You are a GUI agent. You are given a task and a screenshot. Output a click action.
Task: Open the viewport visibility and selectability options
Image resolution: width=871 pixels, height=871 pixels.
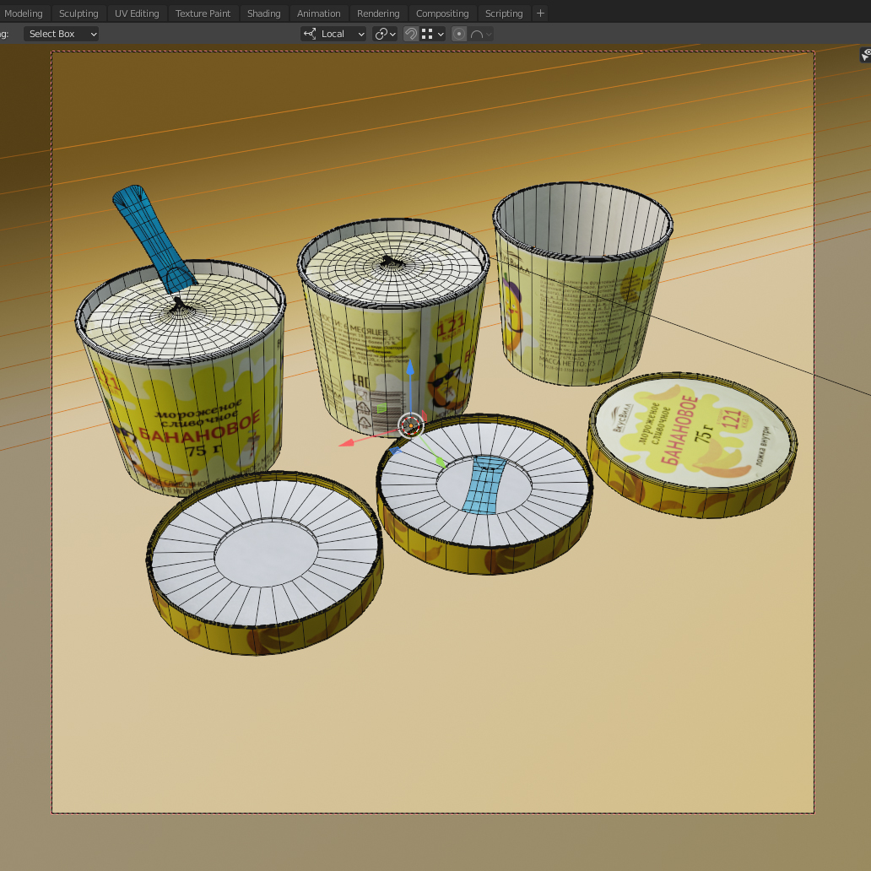[x=865, y=55]
